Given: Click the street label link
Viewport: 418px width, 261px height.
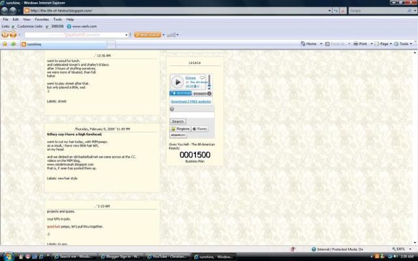Looking at the screenshot, I should click(62, 101).
